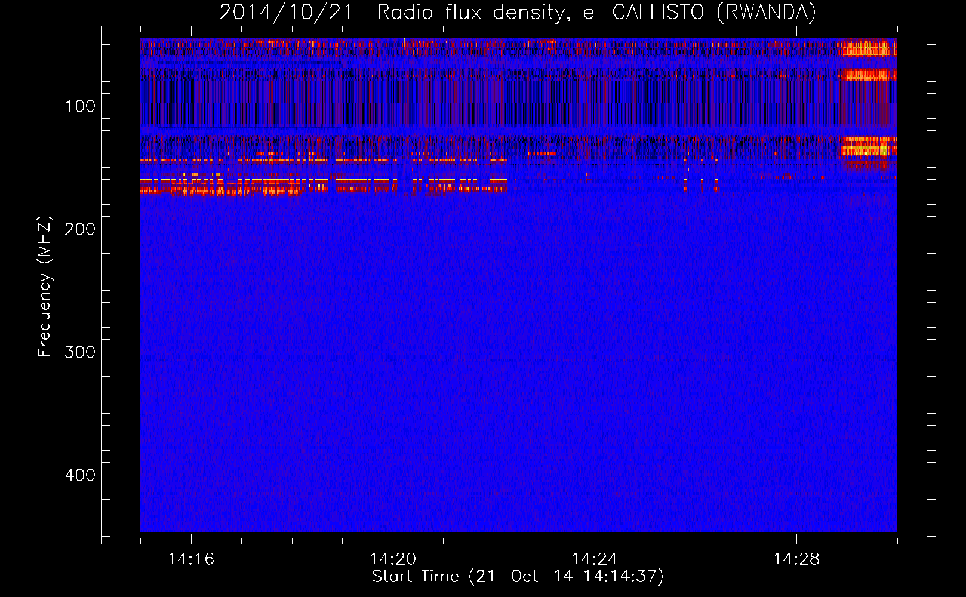Click the '14:20' time tick label
This screenshot has width=966, height=597.
coord(393,559)
